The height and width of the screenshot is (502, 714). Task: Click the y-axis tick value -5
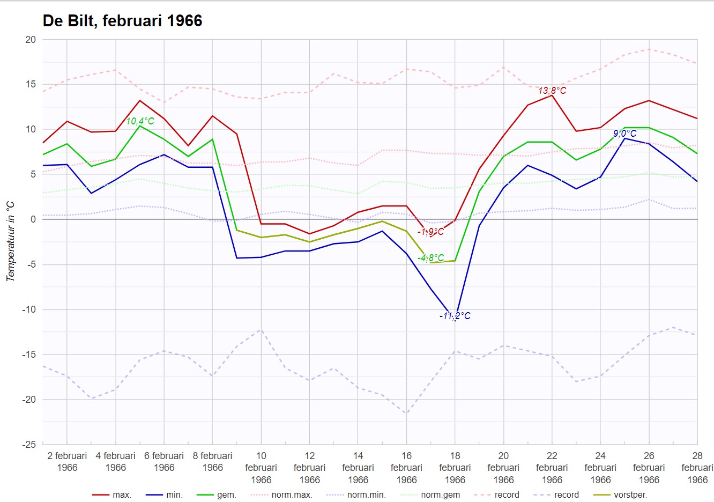(x=32, y=264)
